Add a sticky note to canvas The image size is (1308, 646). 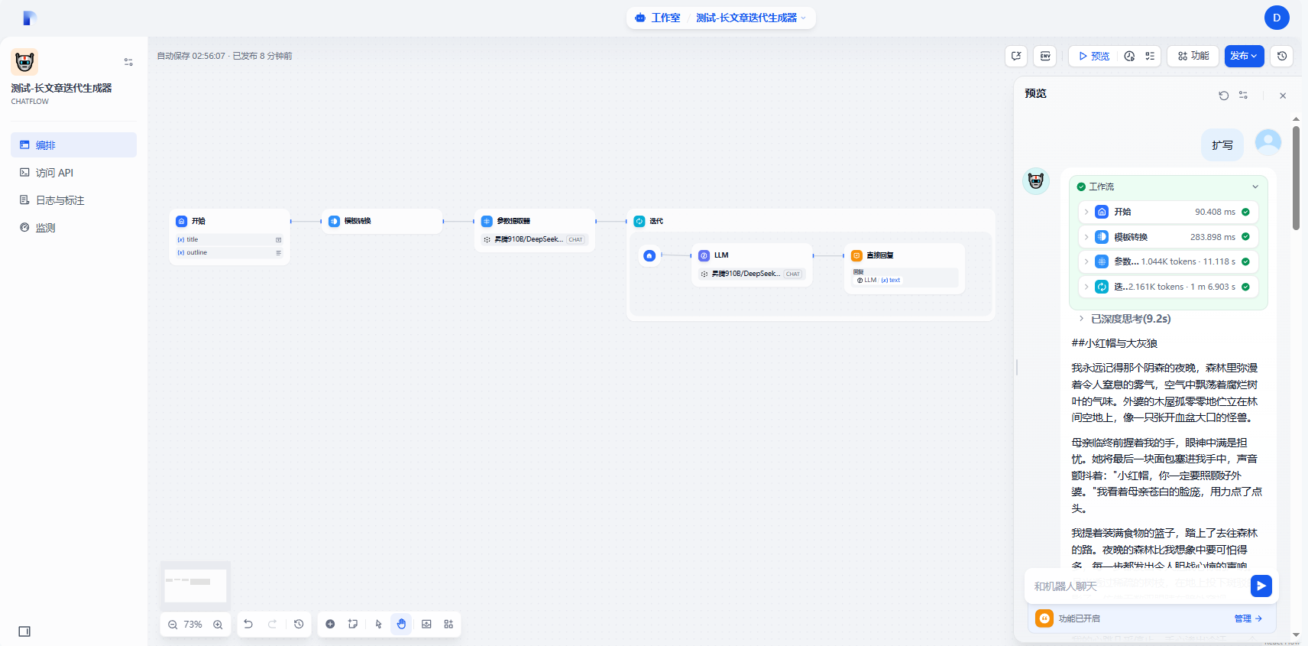pos(353,624)
